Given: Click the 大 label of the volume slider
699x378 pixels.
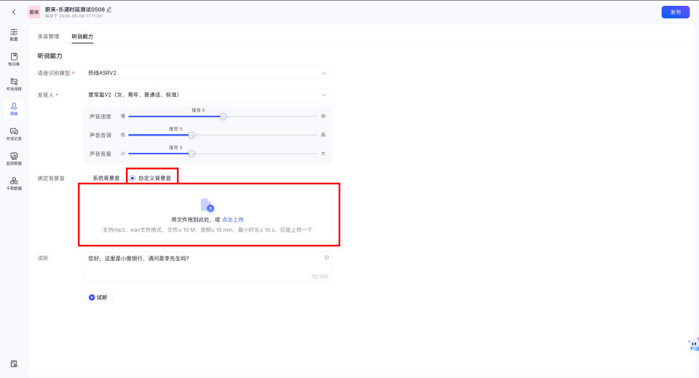Looking at the screenshot, I should (x=323, y=154).
